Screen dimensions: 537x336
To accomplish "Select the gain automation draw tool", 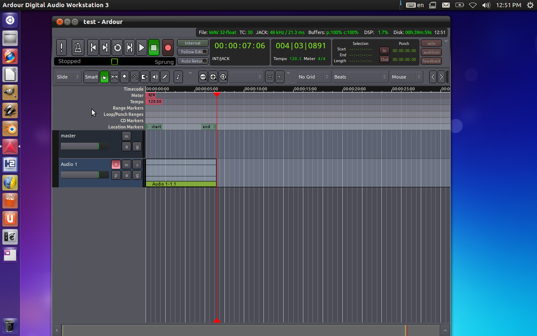I will [135, 77].
